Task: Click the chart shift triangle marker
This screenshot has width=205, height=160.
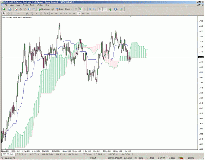Action: tap(131, 16)
